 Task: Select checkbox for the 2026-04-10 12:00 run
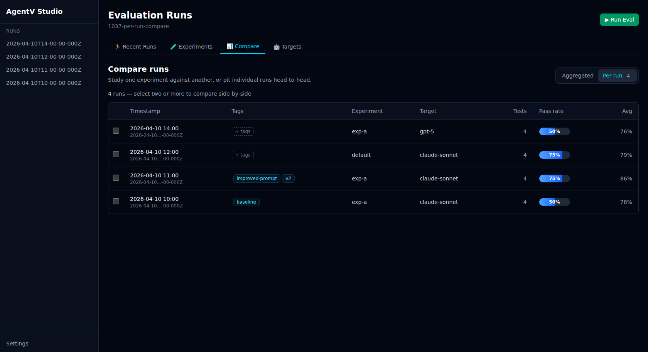[x=116, y=154]
